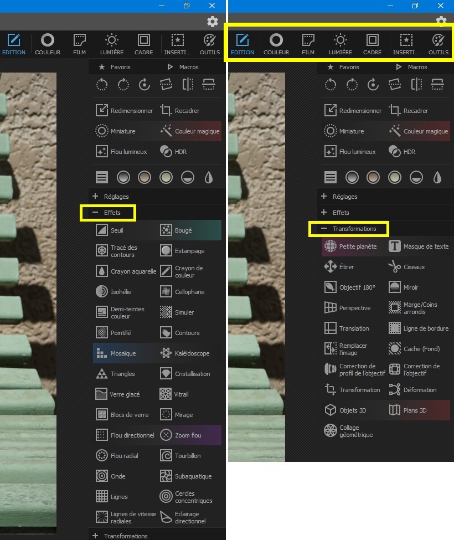Choose the Cristallisation effect

click(x=185, y=374)
